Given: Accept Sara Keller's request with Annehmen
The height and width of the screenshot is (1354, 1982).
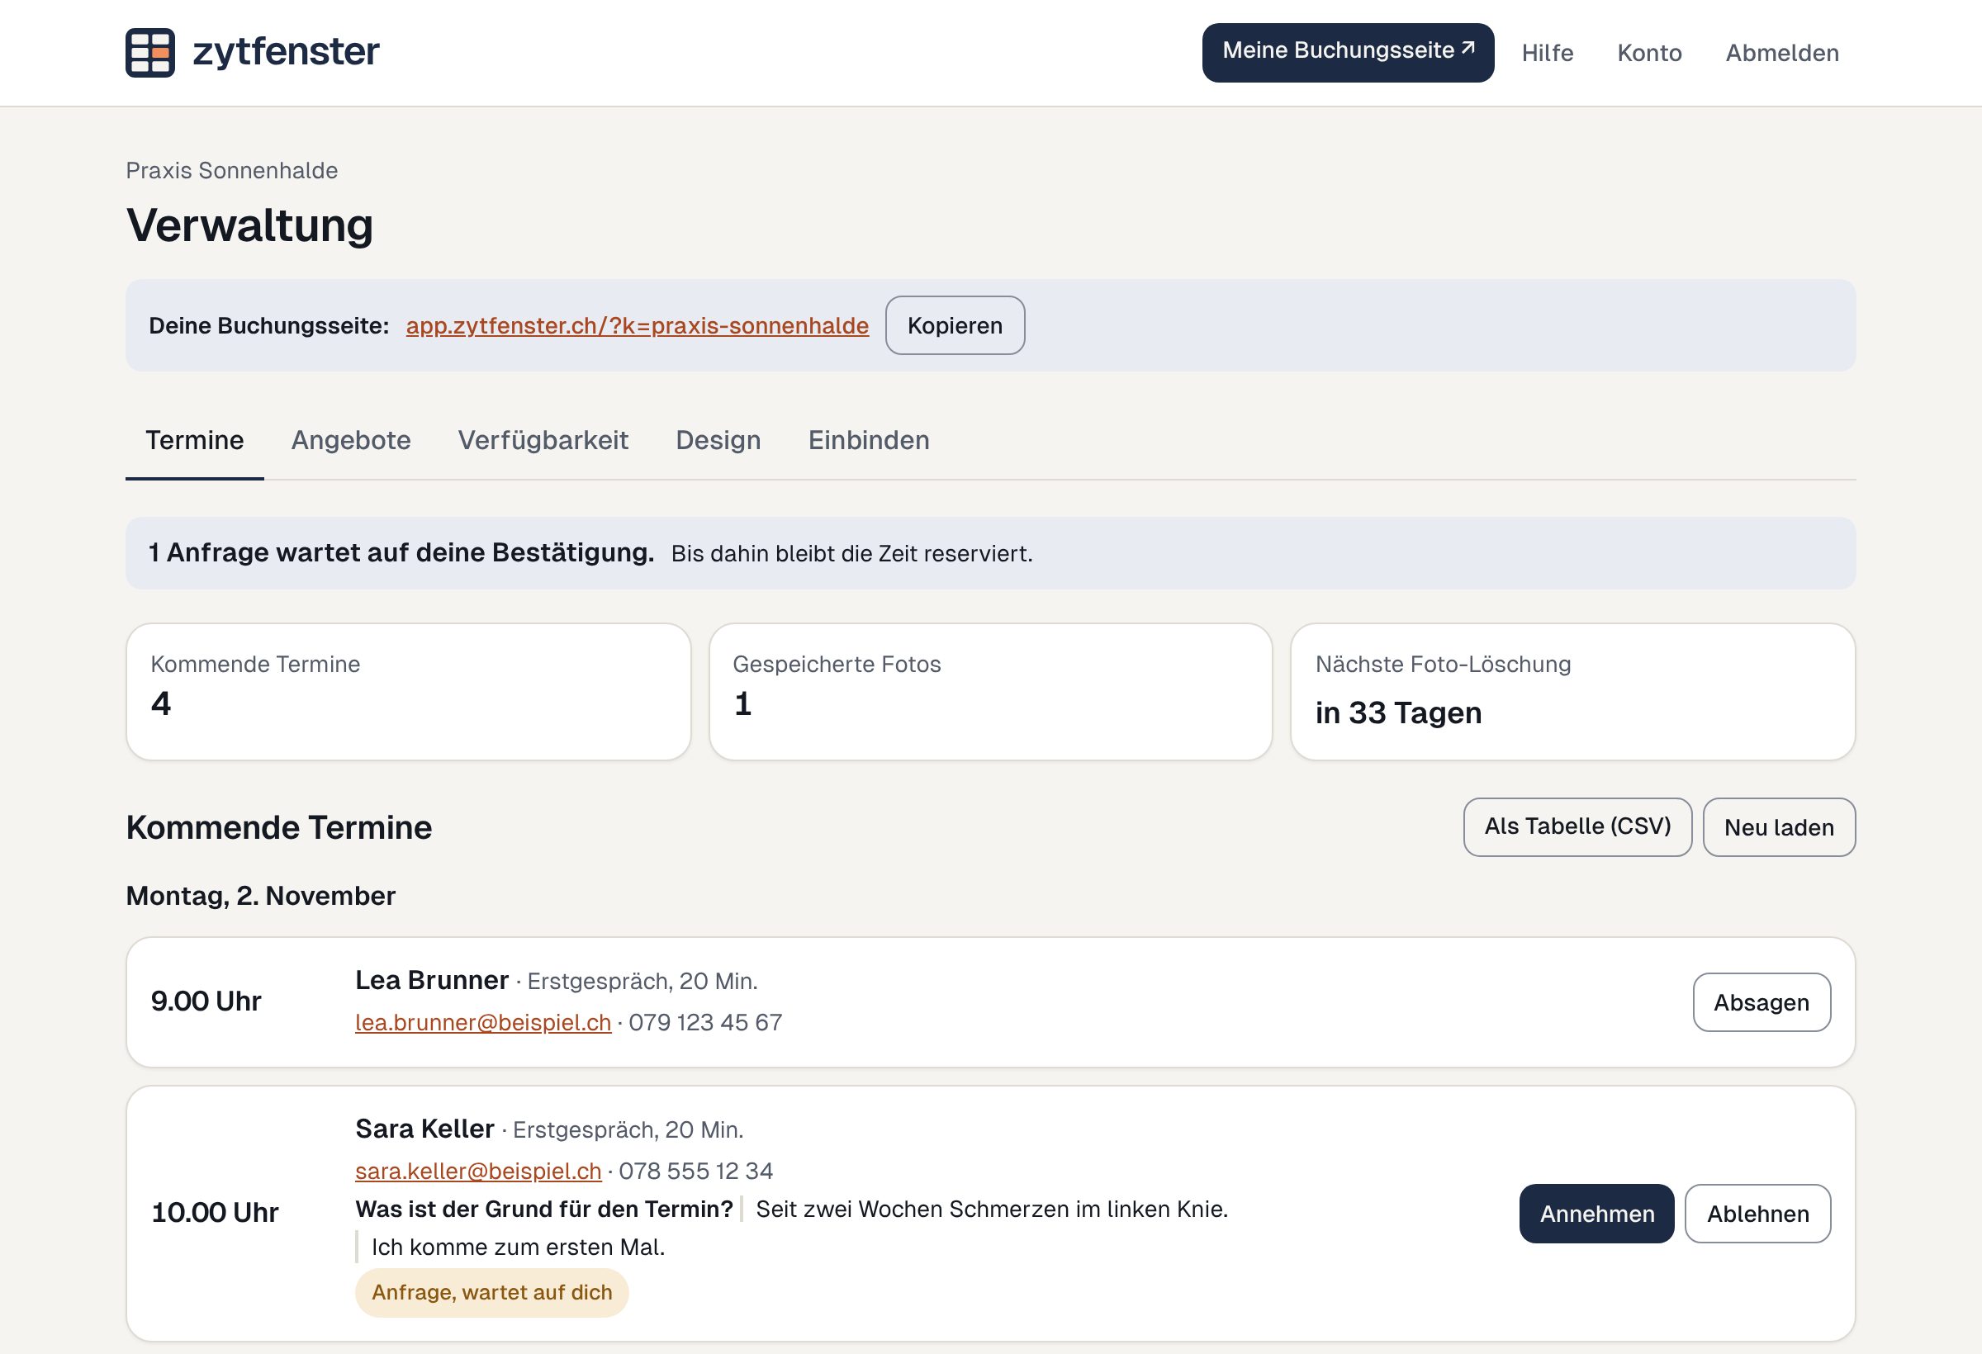Looking at the screenshot, I should [x=1596, y=1214].
